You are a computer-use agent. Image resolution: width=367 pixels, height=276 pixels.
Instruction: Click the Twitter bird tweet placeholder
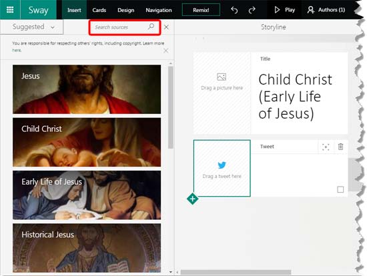point(222,169)
